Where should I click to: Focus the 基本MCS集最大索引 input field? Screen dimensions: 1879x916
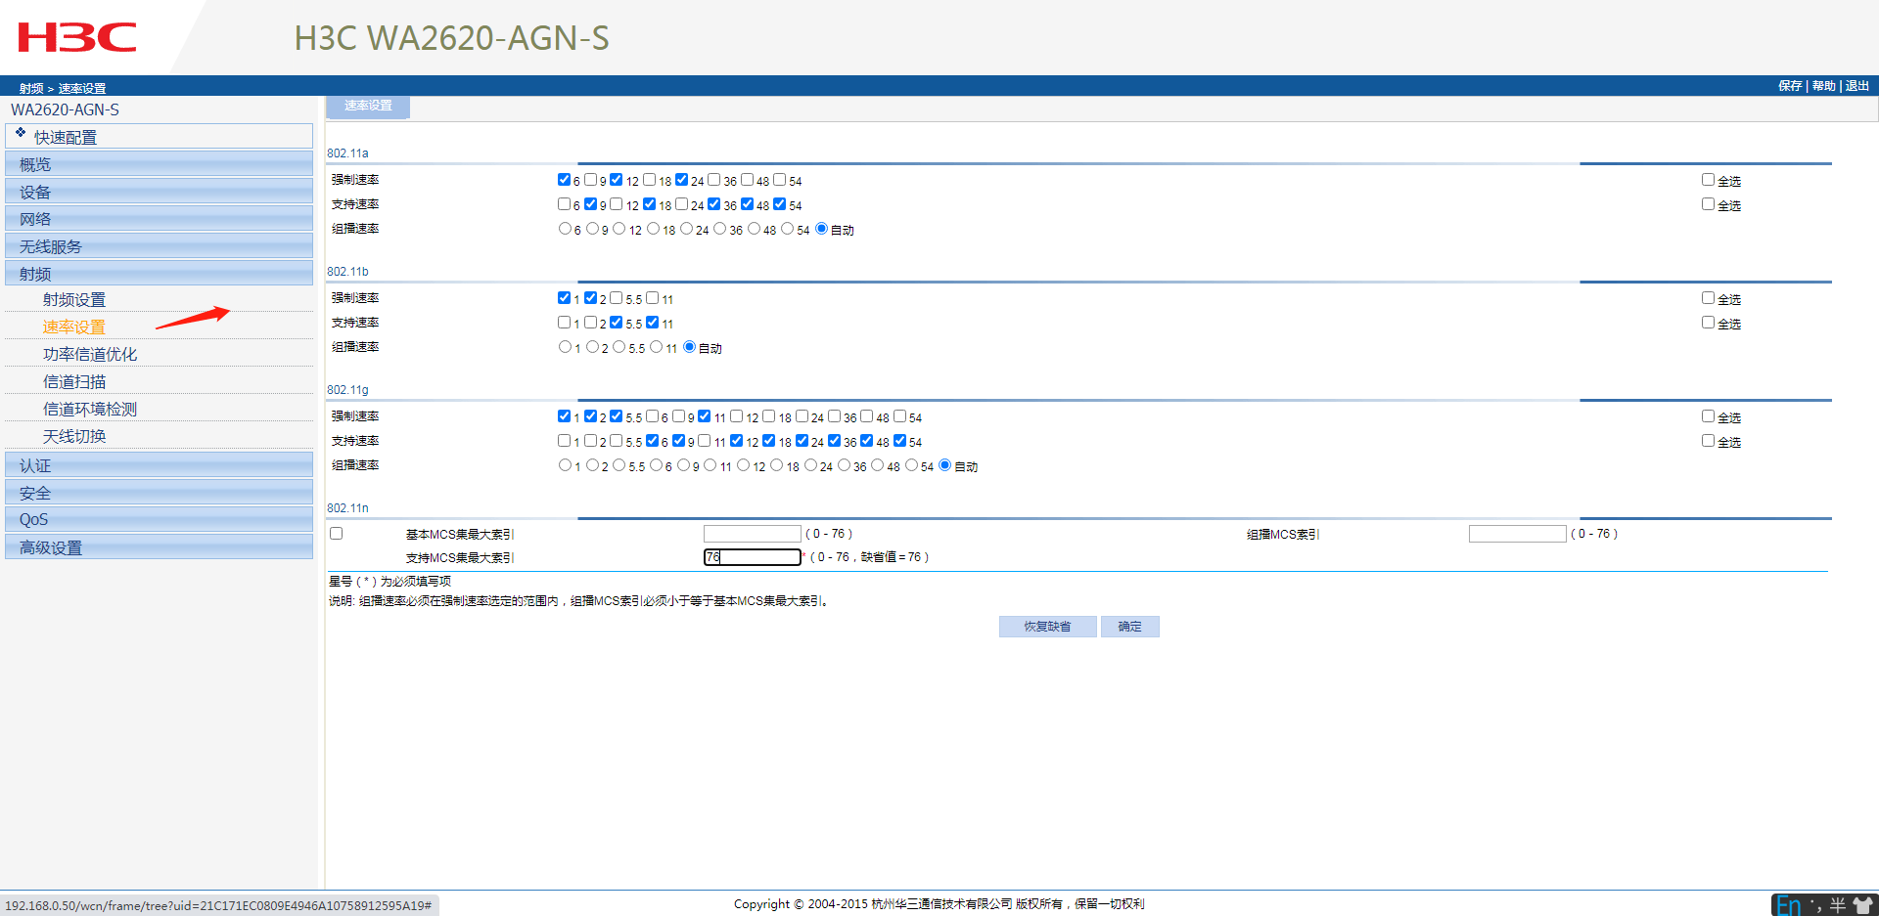point(752,534)
